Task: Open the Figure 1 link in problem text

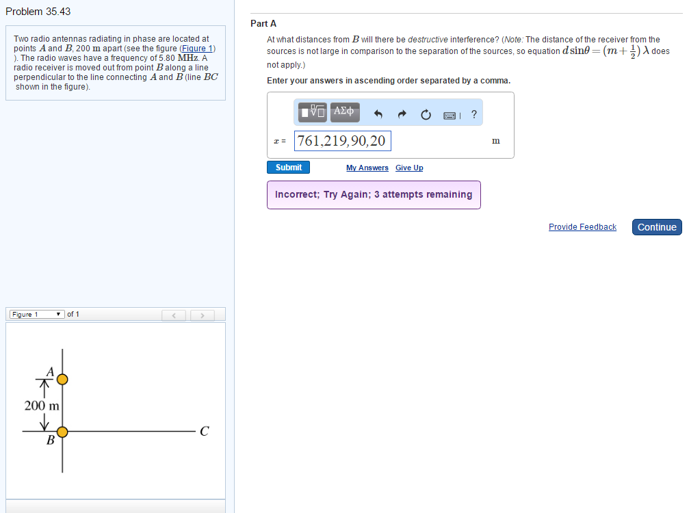Action: click(x=197, y=49)
